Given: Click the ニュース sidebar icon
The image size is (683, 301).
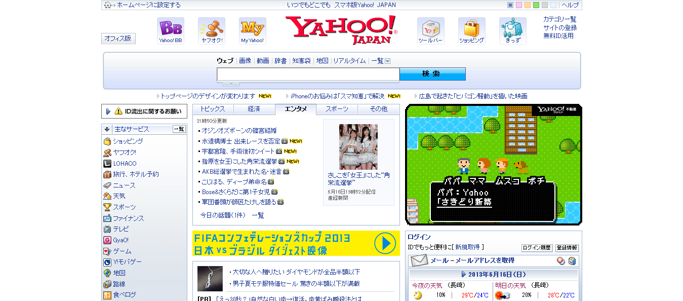Looking at the screenshot, I should [107, 185].
